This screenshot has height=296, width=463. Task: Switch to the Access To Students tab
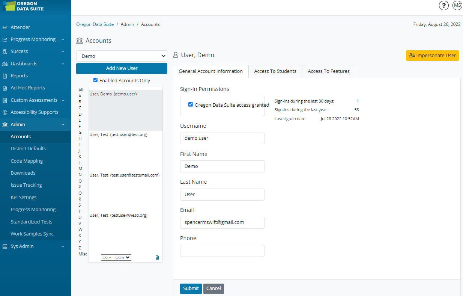coord(275,71)
